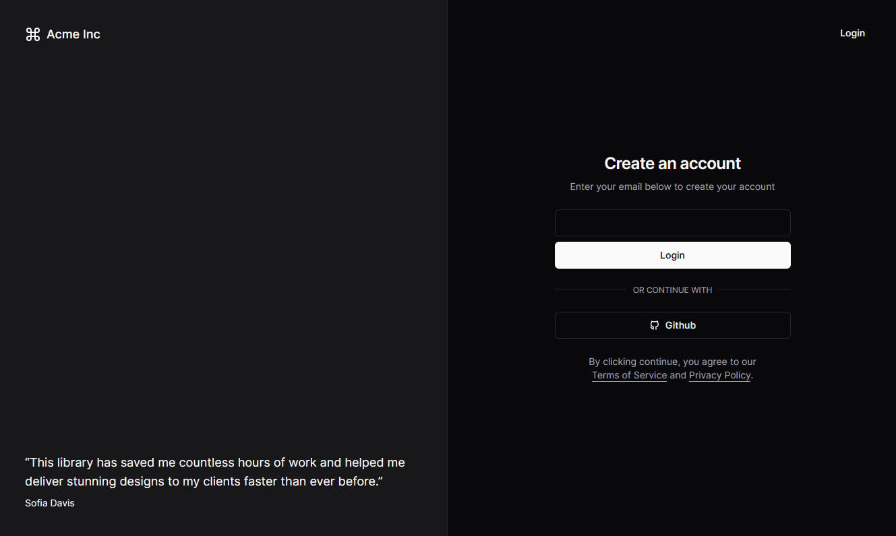
Task: Click the octocat mark inside the Github button
Action: pos(654,325)
